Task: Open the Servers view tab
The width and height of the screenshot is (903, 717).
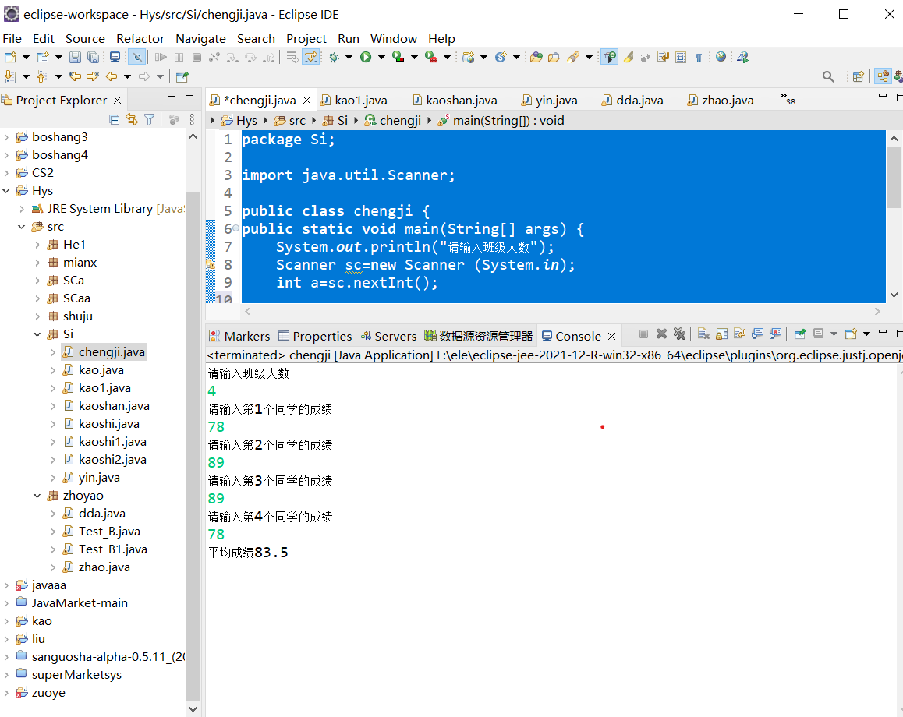Action: tap(388, 336)
